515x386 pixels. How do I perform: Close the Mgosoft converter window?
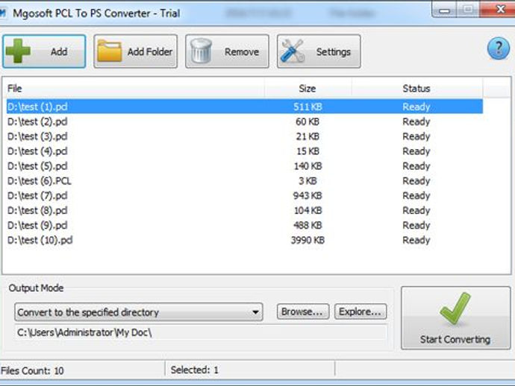(x=499, y=9)
